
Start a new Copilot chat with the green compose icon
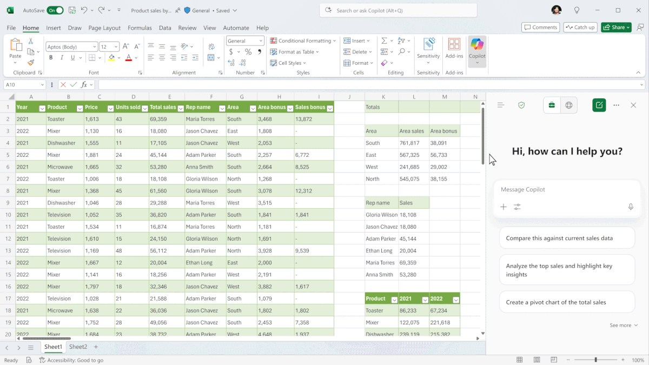599,105
